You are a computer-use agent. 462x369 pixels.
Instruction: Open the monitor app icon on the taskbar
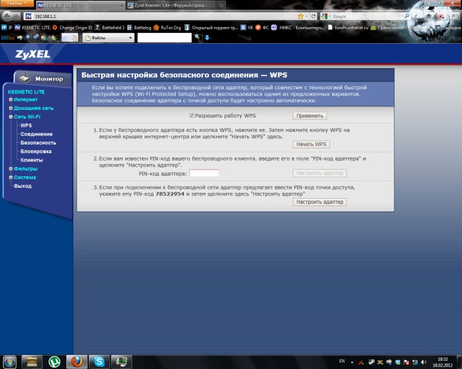(x=121, y=362)
